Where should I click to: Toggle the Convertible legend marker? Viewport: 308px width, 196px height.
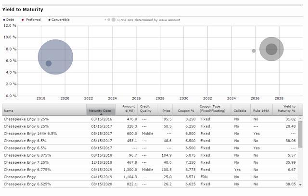[x=49, y=20]
